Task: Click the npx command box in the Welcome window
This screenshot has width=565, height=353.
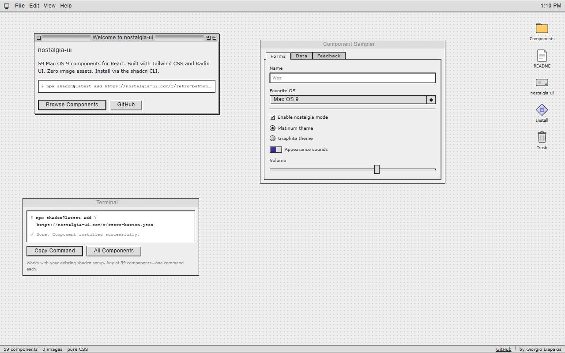Action: 127,86
